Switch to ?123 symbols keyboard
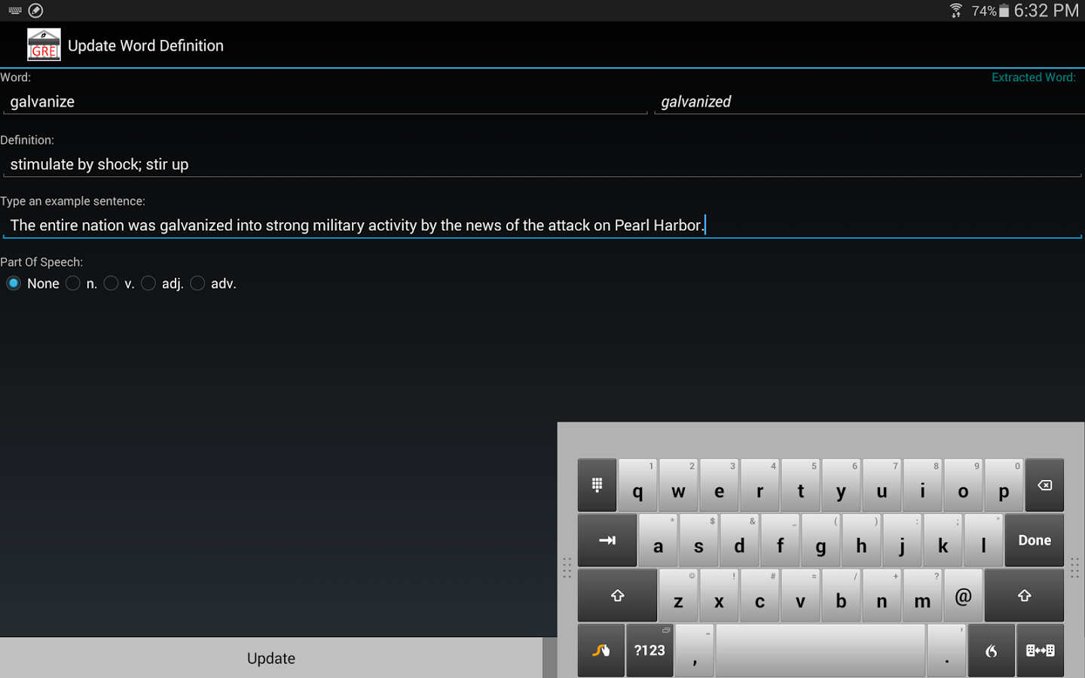The width and height of the screenshot is (1085, 678). tap(649, 650)
